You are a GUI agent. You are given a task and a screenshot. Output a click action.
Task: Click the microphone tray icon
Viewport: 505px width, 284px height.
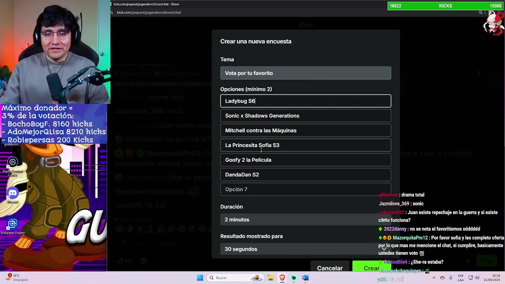451,278
